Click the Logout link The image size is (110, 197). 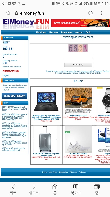pyautogui.click(x=6, y=75)
